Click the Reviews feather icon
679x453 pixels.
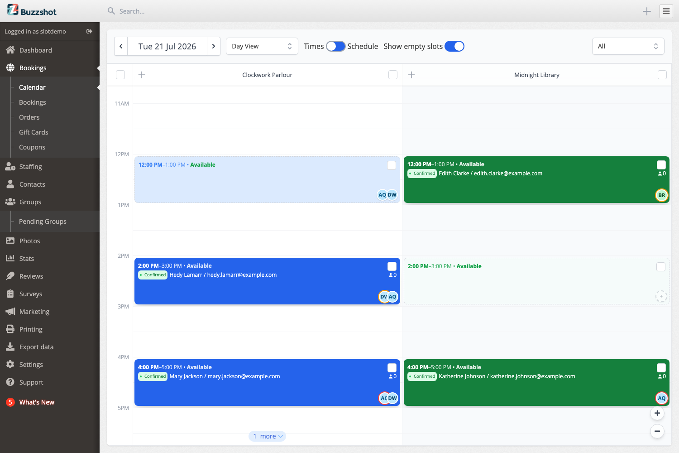point(10,276)
